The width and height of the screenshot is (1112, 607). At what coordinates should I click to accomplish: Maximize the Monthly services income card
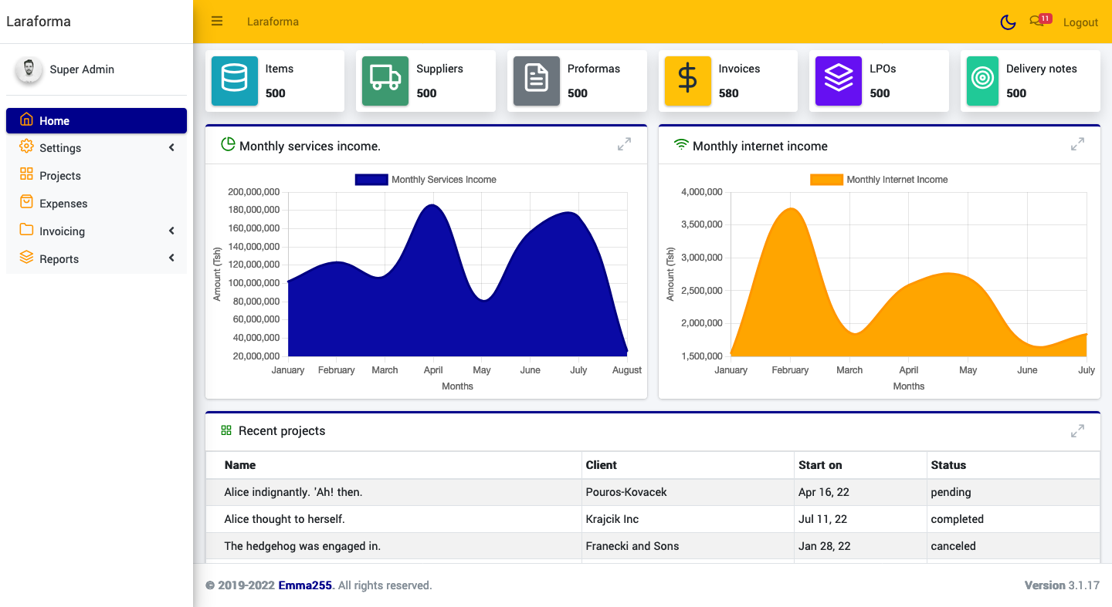pos(624,144)
